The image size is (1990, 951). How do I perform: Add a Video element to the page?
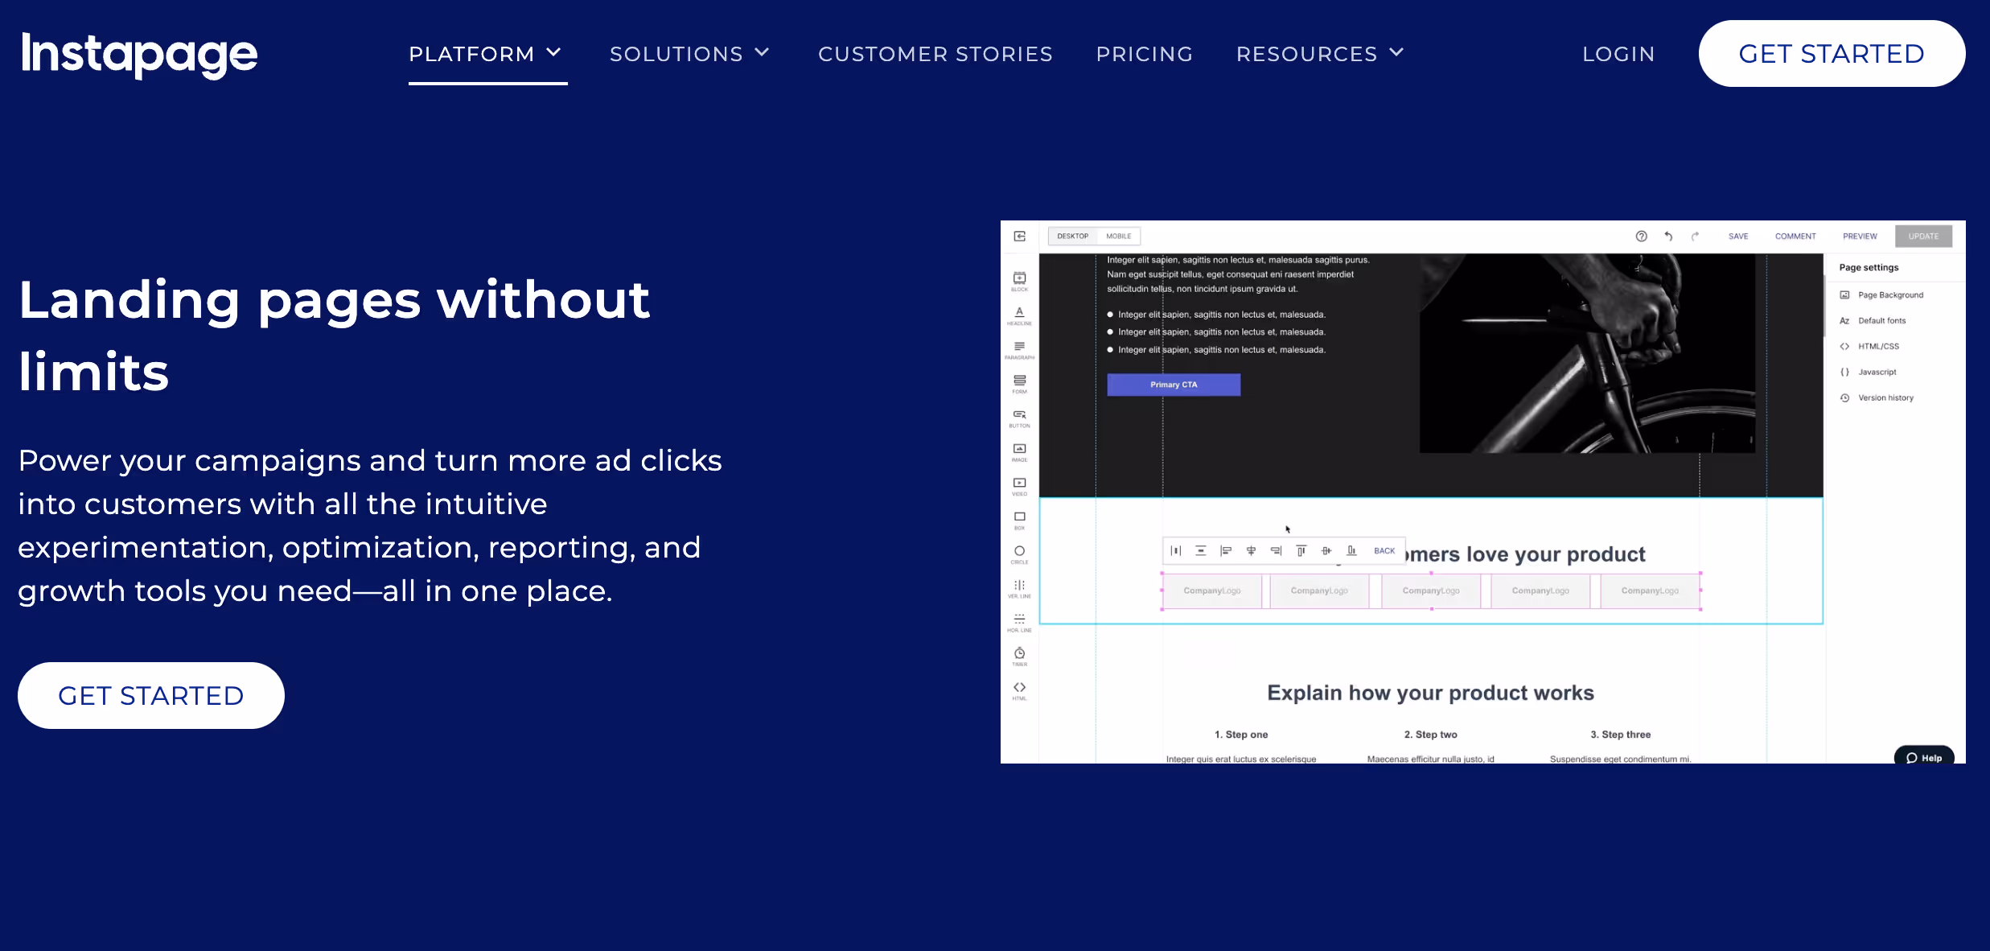coord(1019,484)
